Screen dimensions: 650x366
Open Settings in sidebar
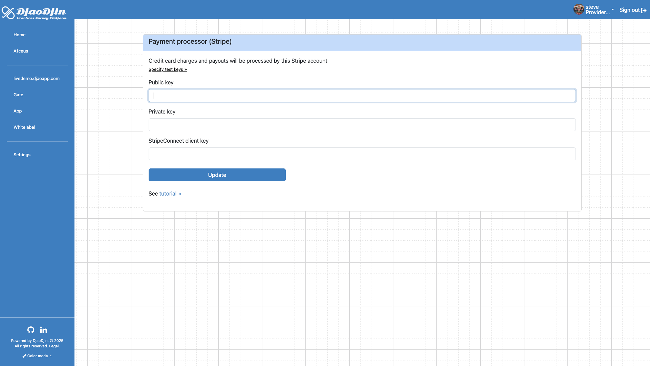(22, 155)
